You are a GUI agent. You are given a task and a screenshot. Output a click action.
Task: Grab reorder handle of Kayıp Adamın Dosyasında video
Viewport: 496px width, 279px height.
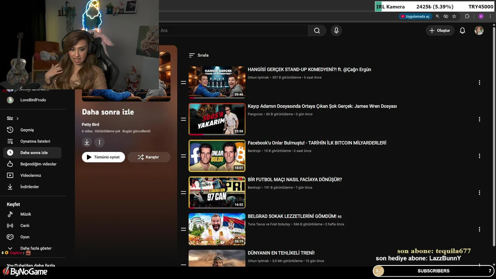click(x=183, y=119)
